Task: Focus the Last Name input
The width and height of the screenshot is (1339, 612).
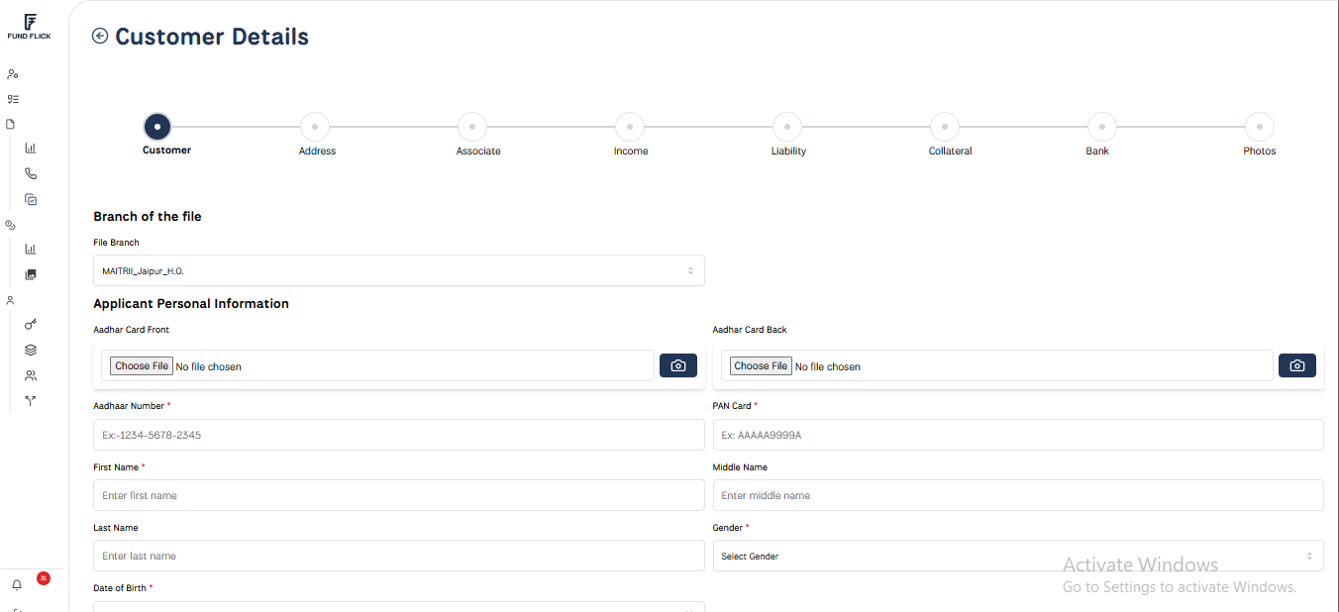Action: pos(399,556)
